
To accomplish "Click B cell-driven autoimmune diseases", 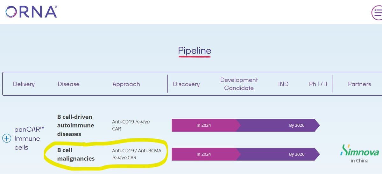I will pyautogui.click(x=75, y=125).
